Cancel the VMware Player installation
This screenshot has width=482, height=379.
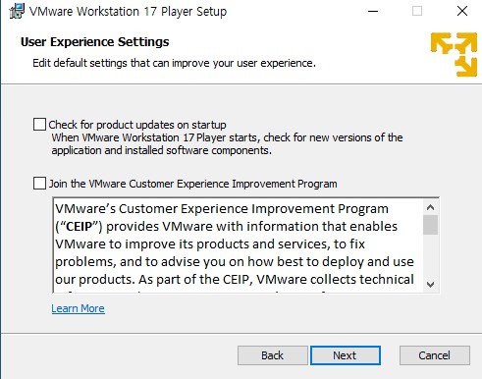(x=435, y=355)
